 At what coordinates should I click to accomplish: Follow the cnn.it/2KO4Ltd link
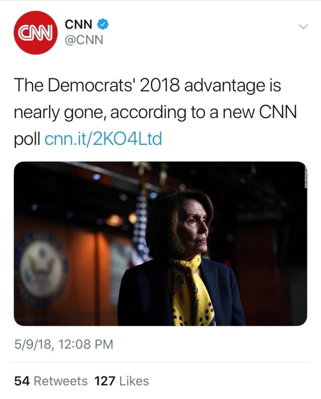click(x=103, y=139)
